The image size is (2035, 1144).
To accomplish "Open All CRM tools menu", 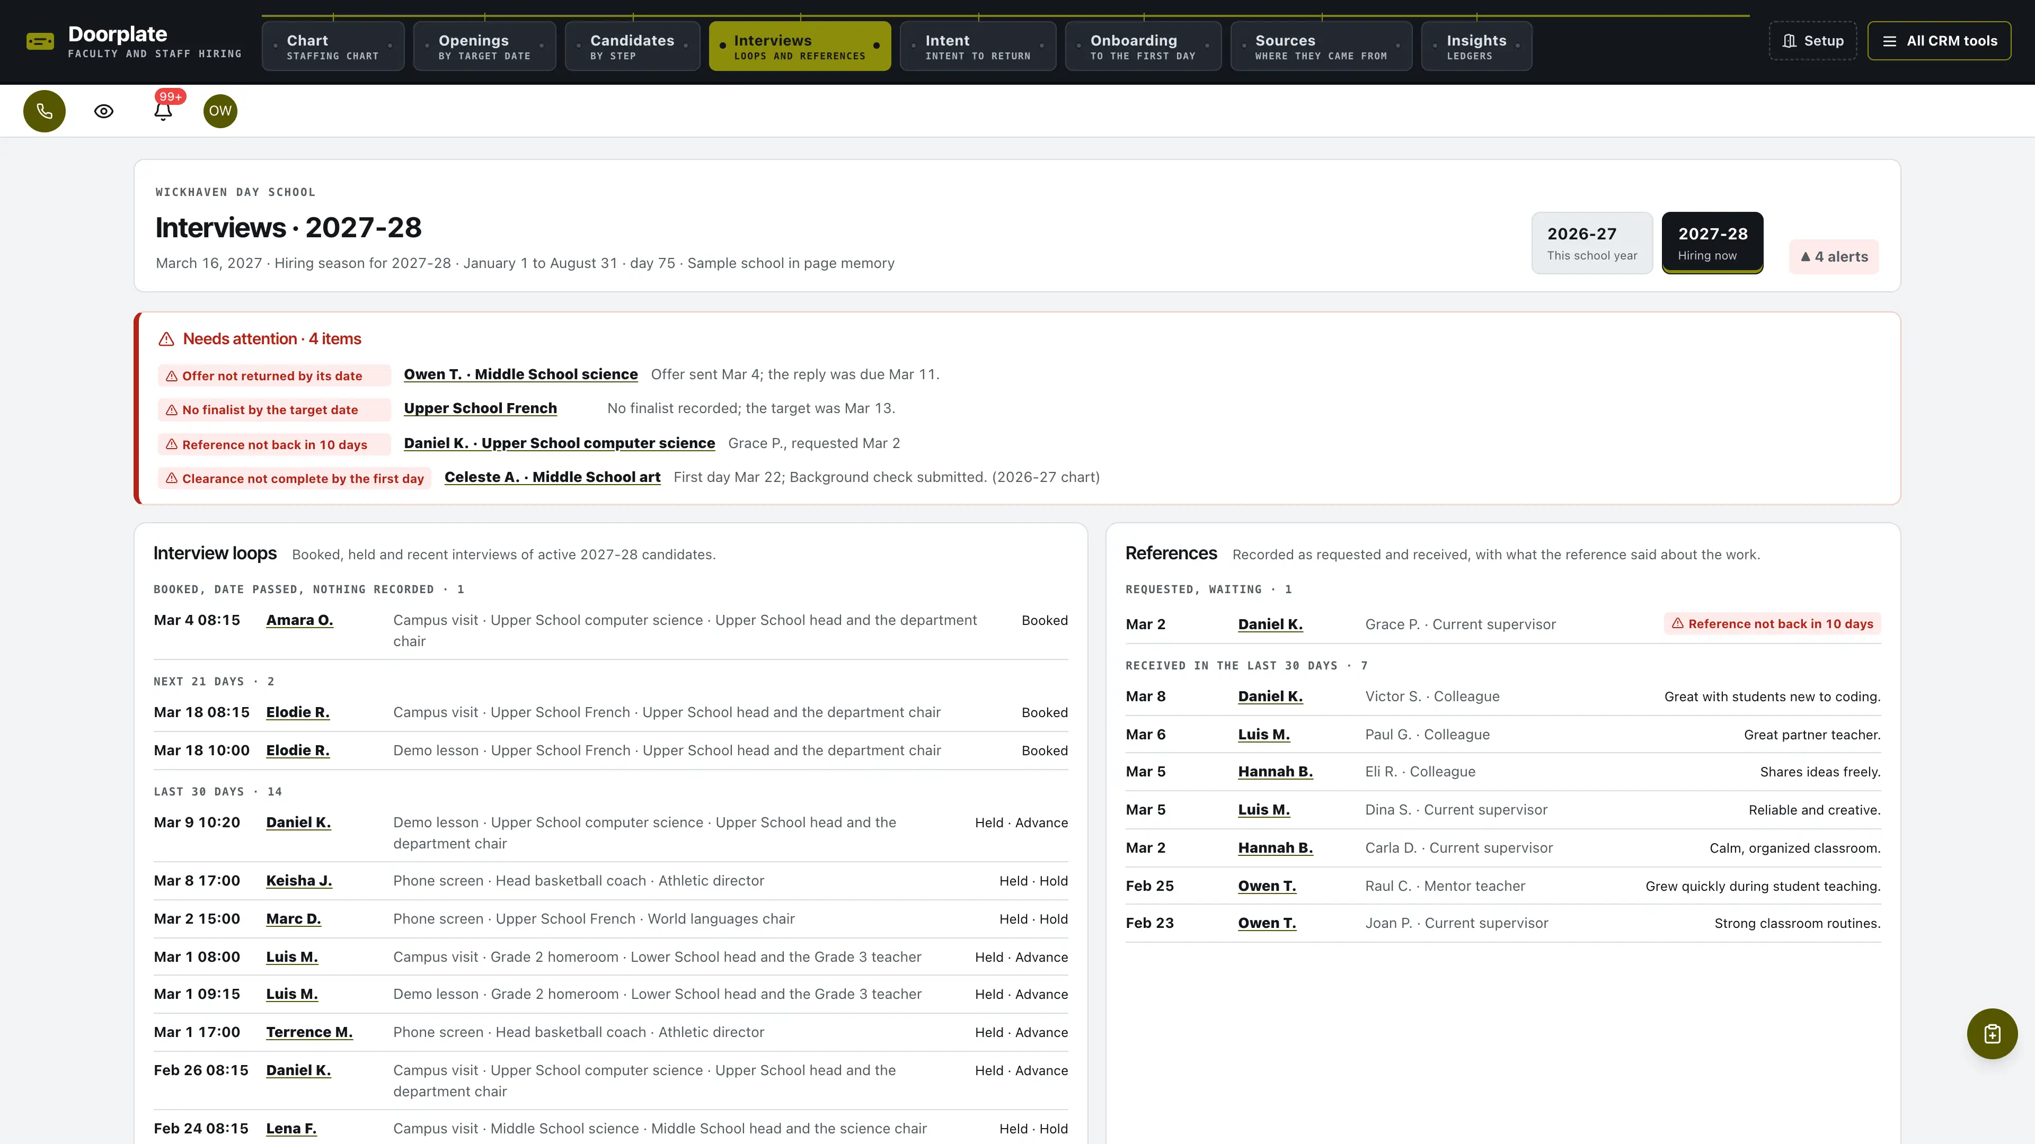I will point(1940,41).
